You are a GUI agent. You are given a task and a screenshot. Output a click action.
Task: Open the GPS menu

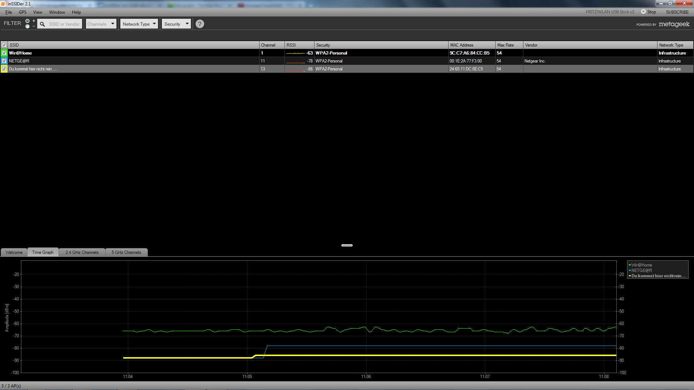22,12
